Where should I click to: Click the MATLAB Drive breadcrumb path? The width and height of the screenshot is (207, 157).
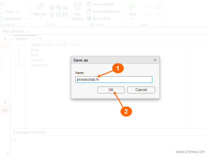coord(14,31)
